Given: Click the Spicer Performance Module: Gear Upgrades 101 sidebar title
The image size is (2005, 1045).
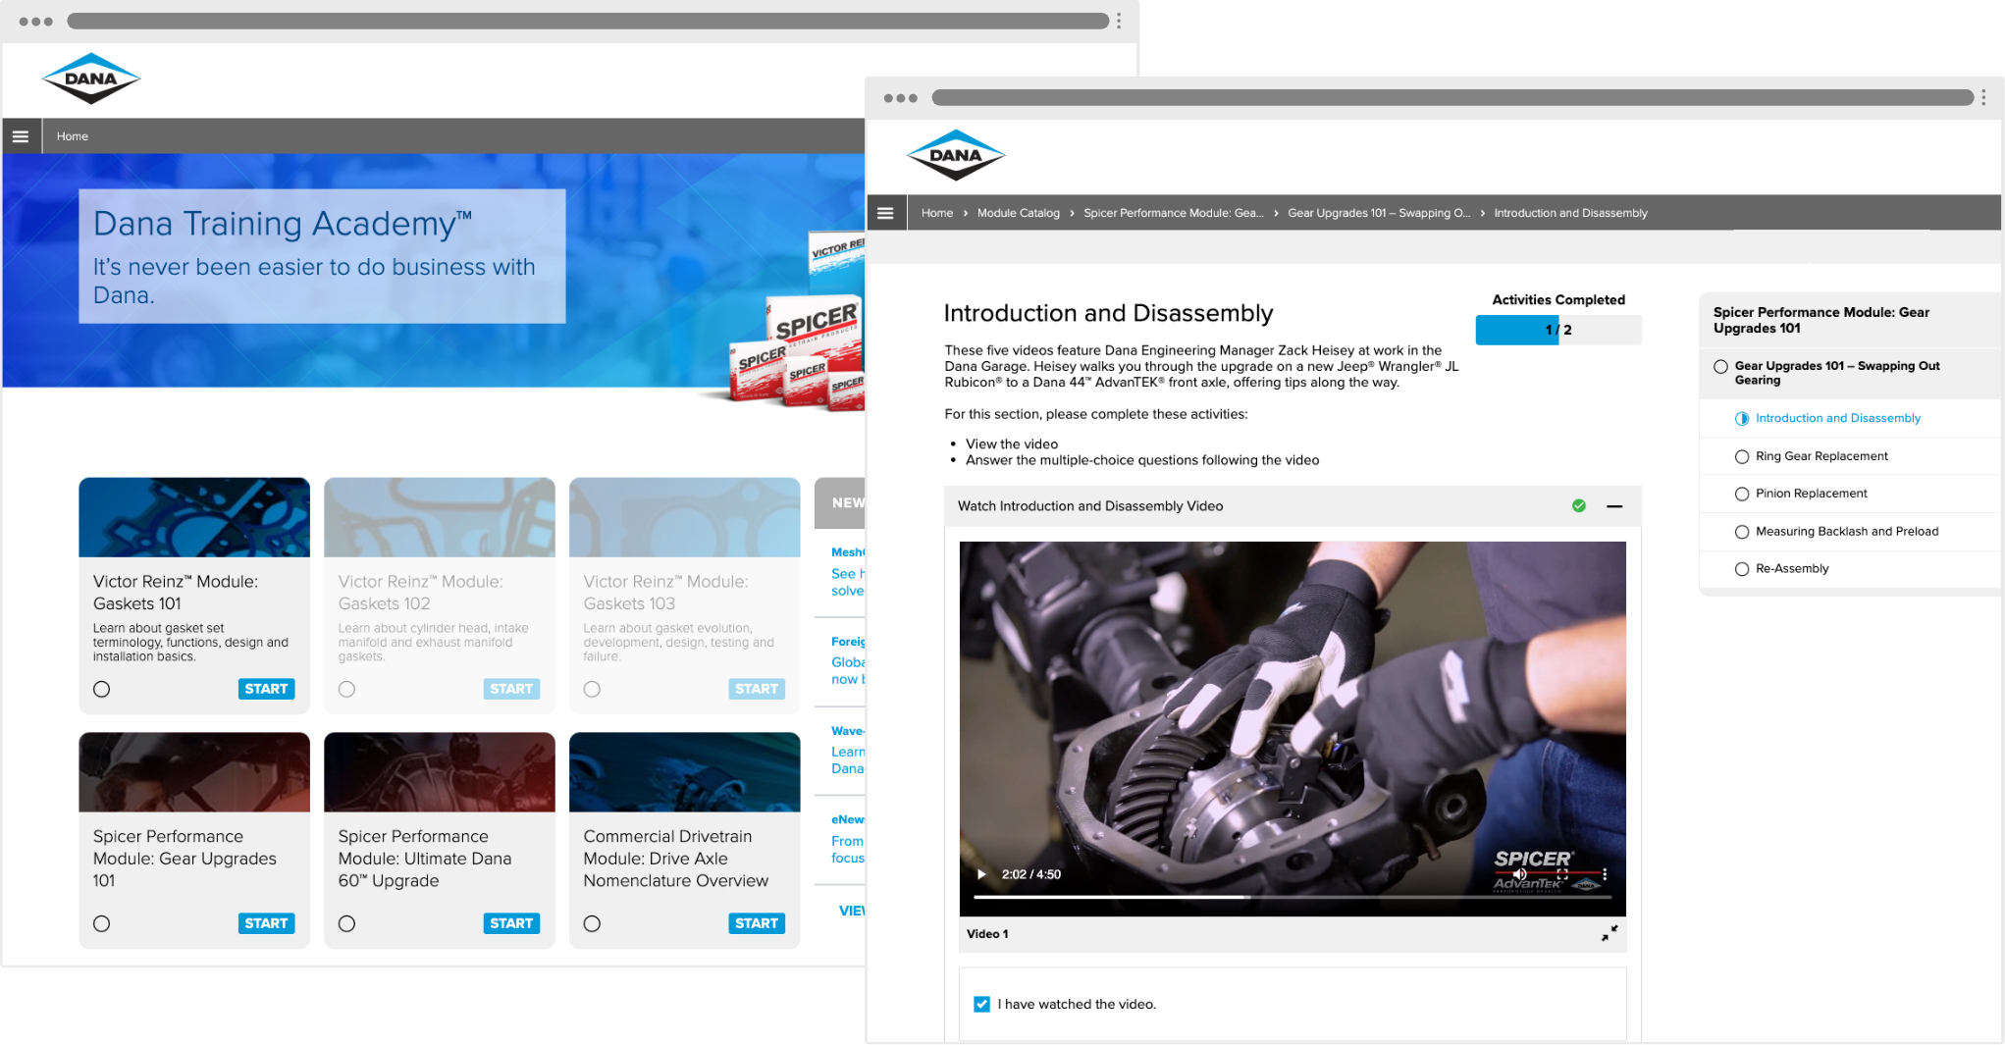Looking at the screenshot, I should 1821,320.
